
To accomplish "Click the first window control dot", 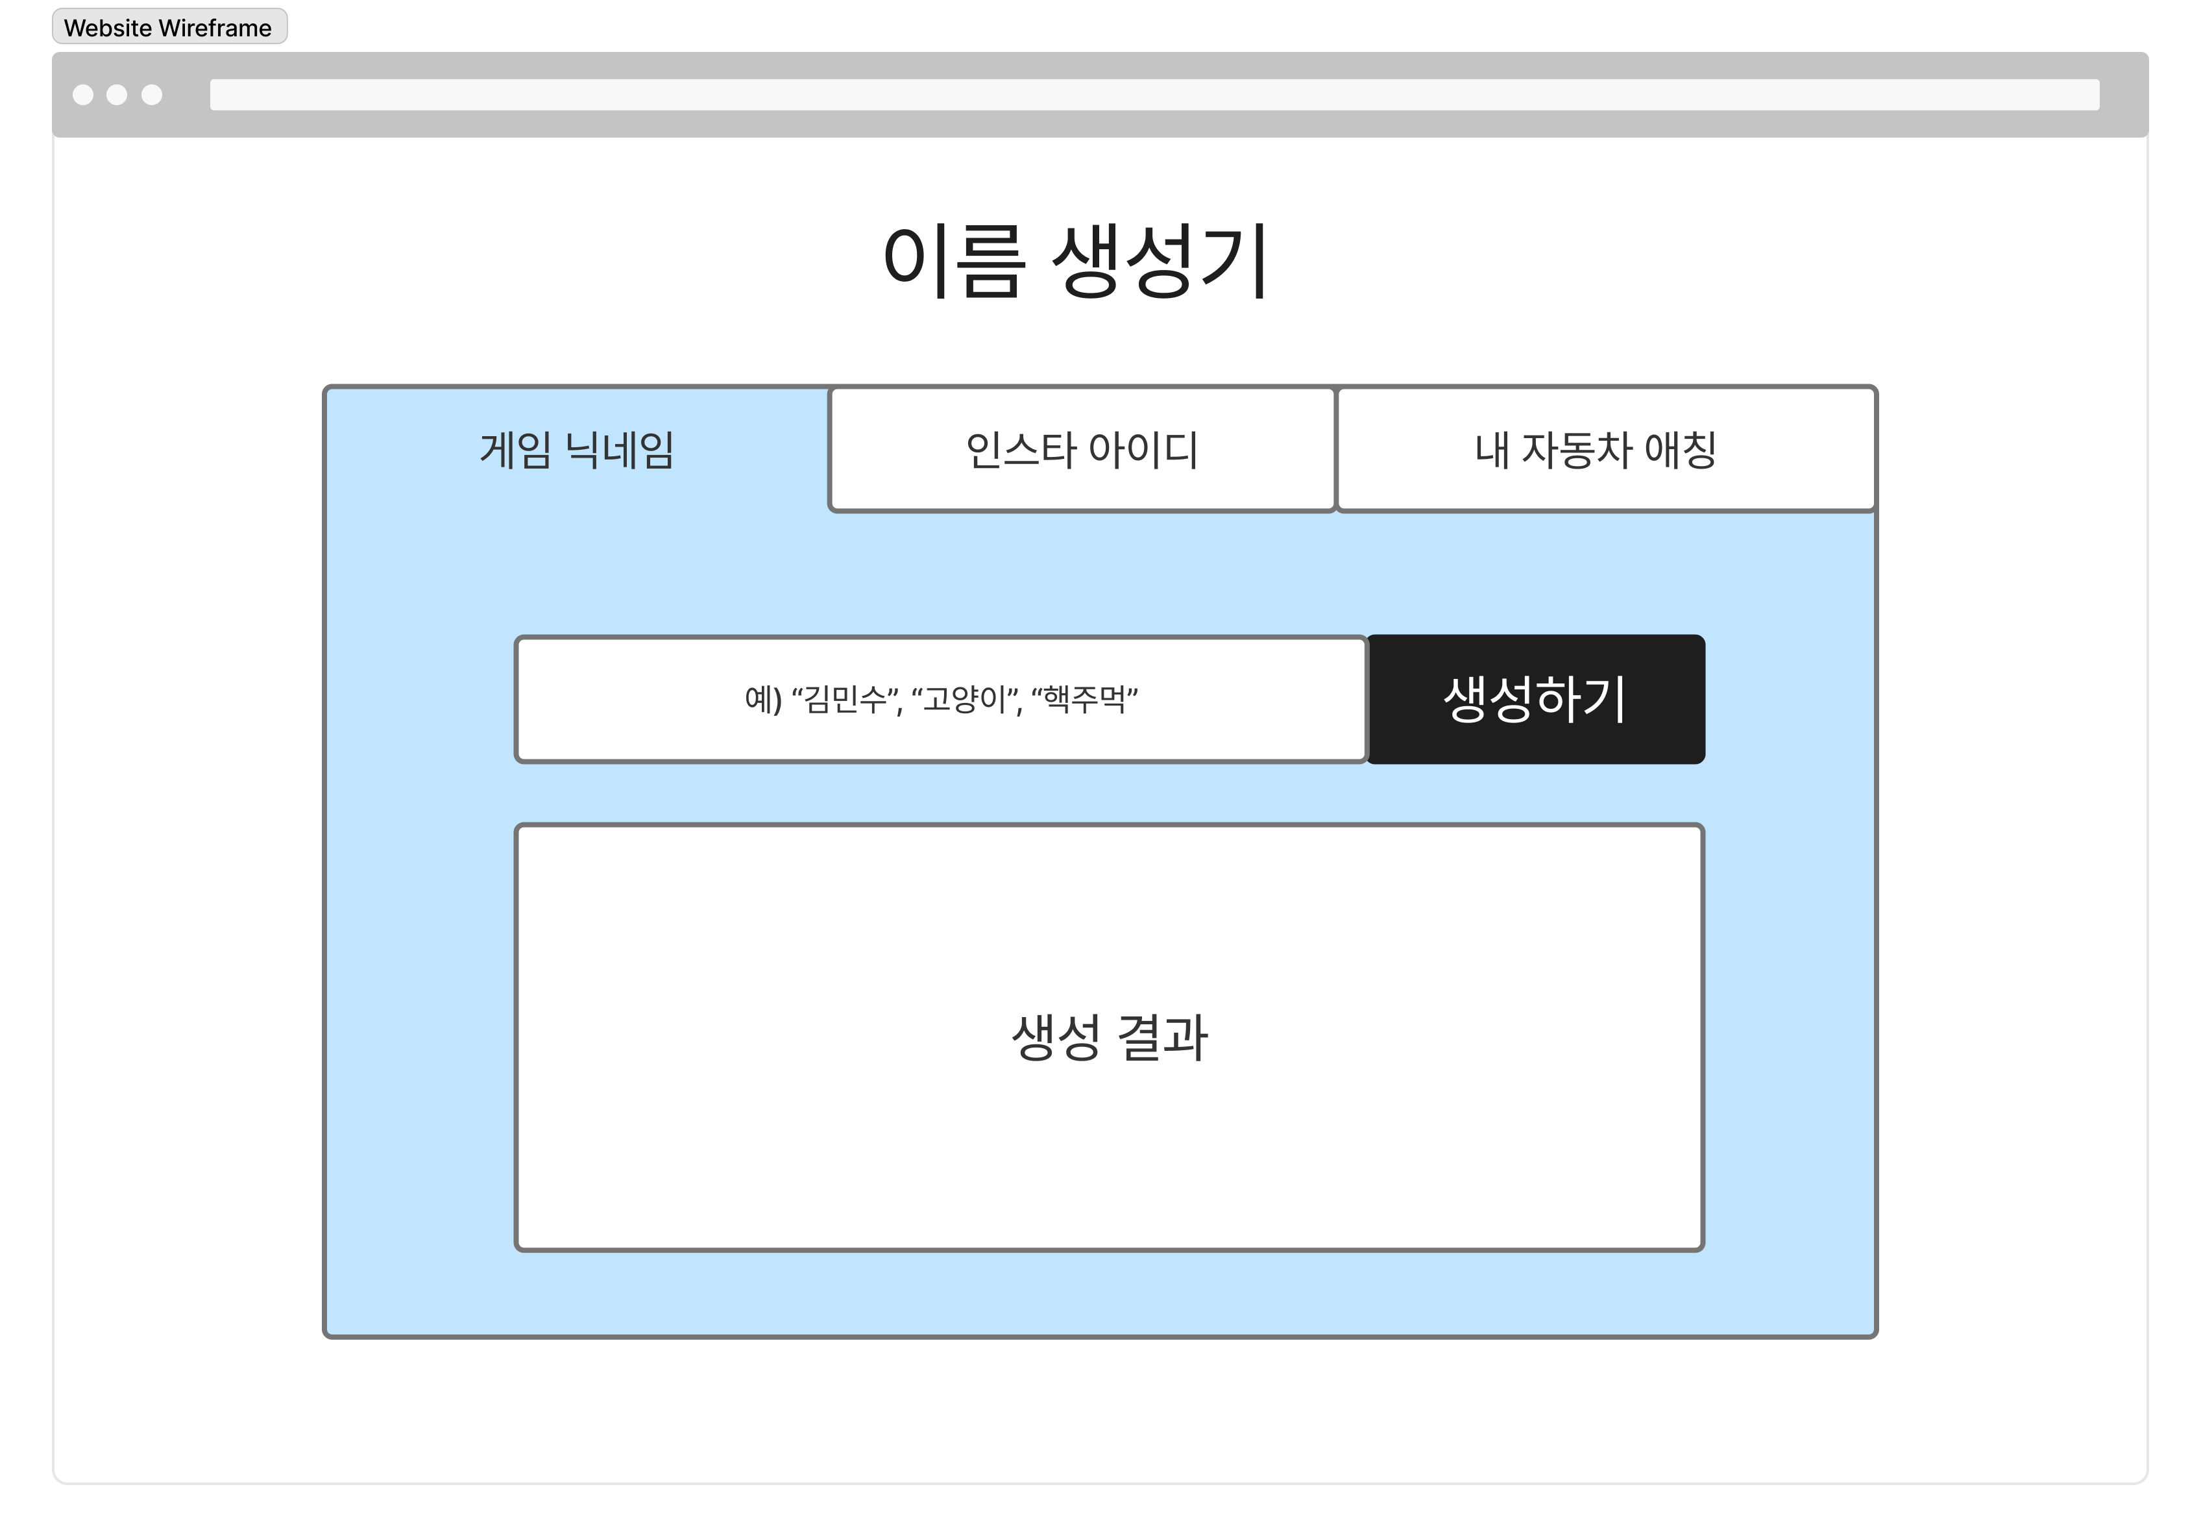I will [84, 95].
